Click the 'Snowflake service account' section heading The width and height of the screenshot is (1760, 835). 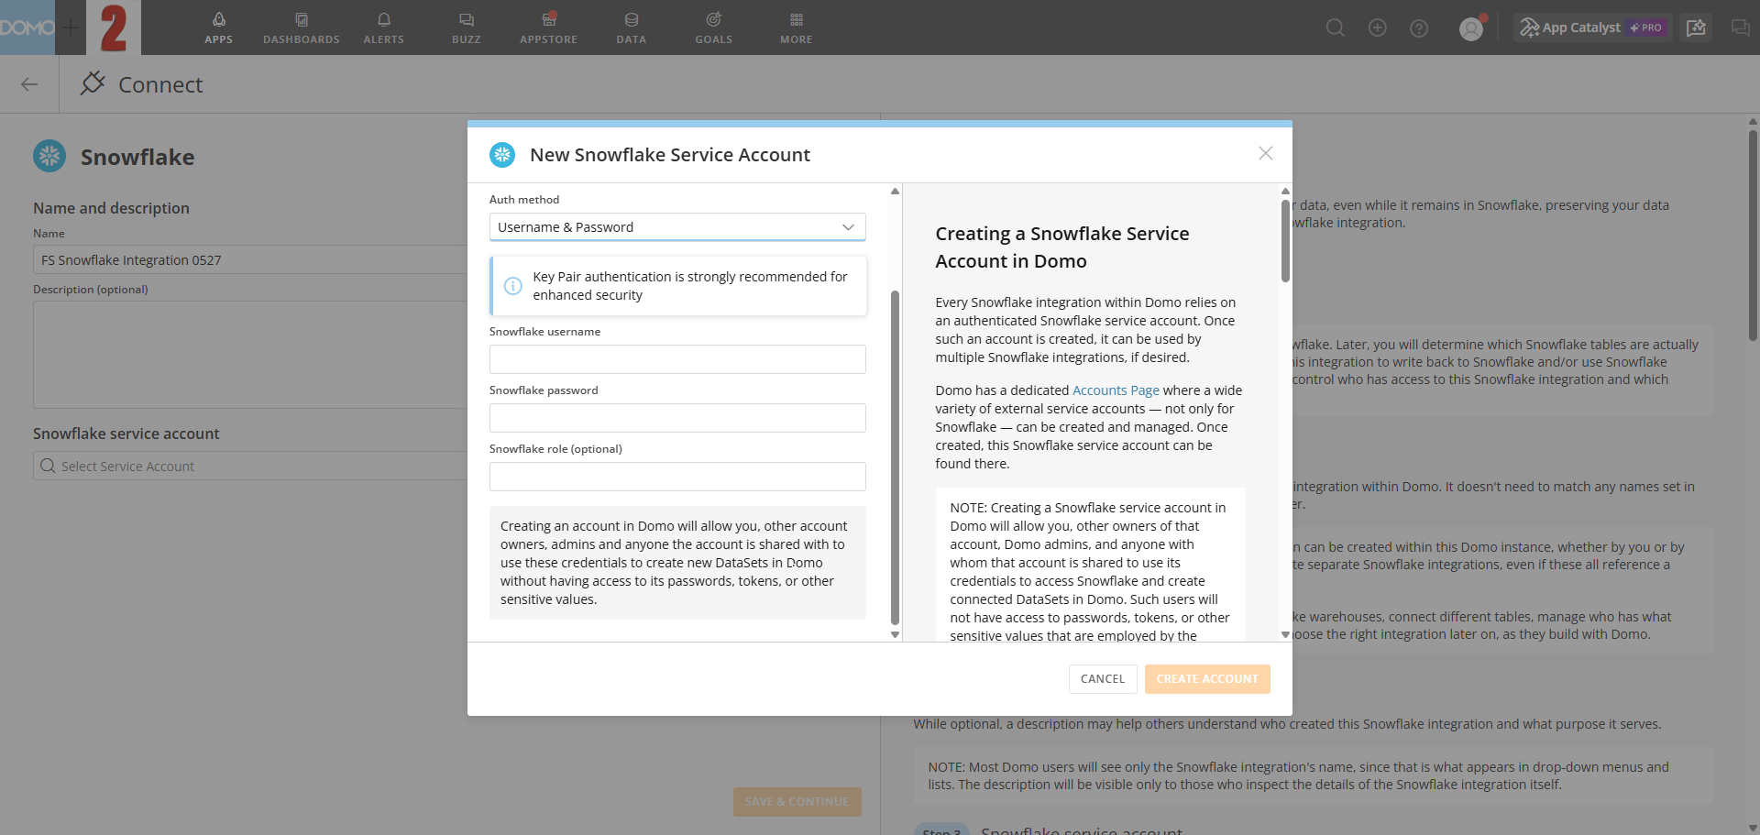tap(126, 434)
